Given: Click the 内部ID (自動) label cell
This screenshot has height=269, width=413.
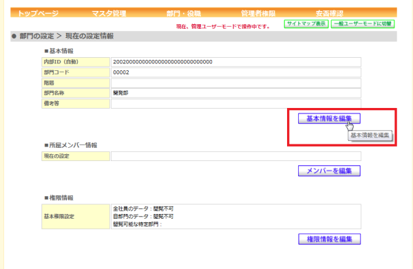Looking at the screenshot, I should pos(76,62).
